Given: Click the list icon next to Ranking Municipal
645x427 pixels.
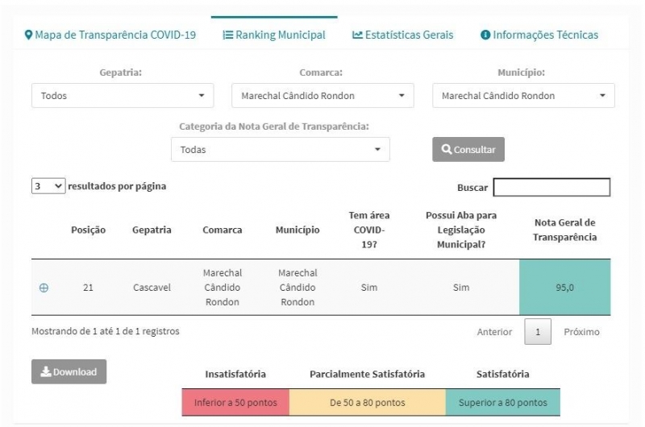Looking at the screenshot, I should pos(228,35).
